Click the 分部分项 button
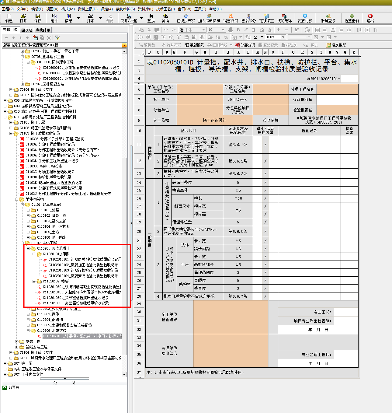Screen dimensions: 392x413 pos(245,45)
